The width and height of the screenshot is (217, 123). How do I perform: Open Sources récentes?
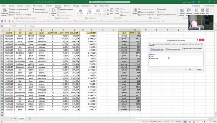point(38,9)
